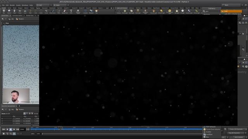Open the Rigging shelf tab
The height and width of the screenshot is (139, 248).
click(x=38, y=8)
